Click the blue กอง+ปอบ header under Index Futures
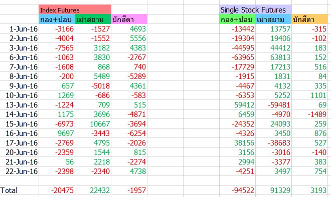 tap(57, 19)
